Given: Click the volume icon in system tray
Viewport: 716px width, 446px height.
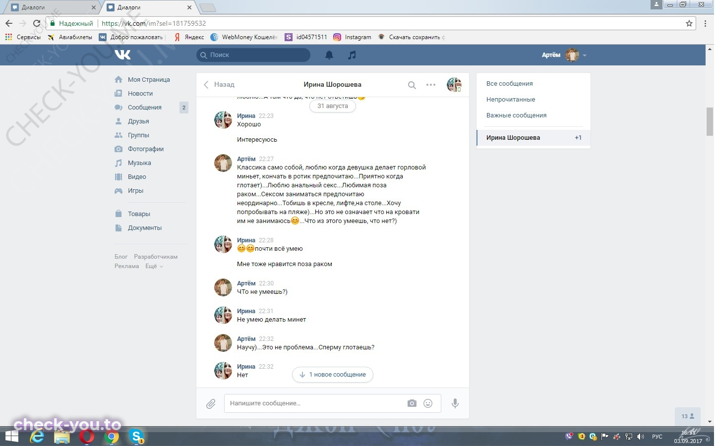Looking at the screenshot, I should [x=640, y=437].
